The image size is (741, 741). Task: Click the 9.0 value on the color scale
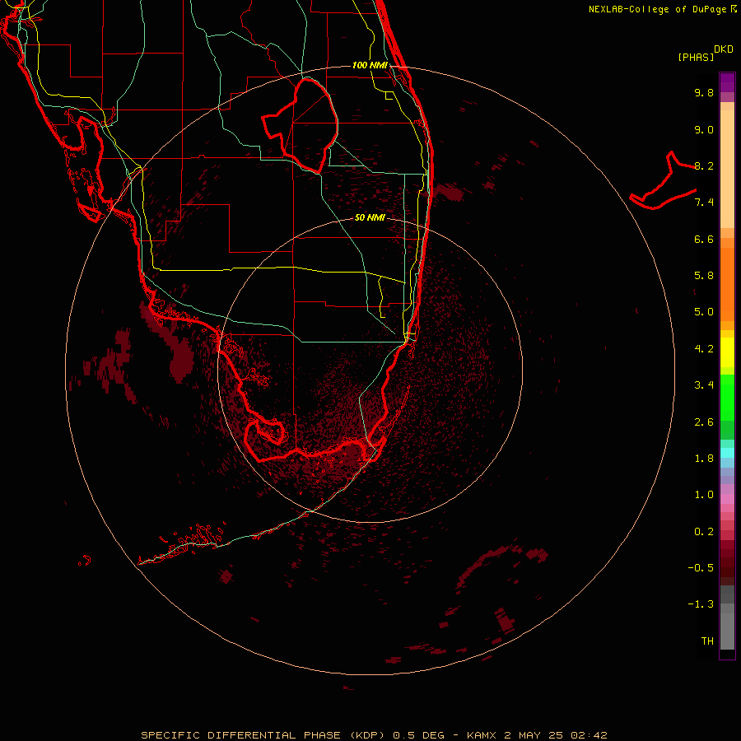[704, 129]
